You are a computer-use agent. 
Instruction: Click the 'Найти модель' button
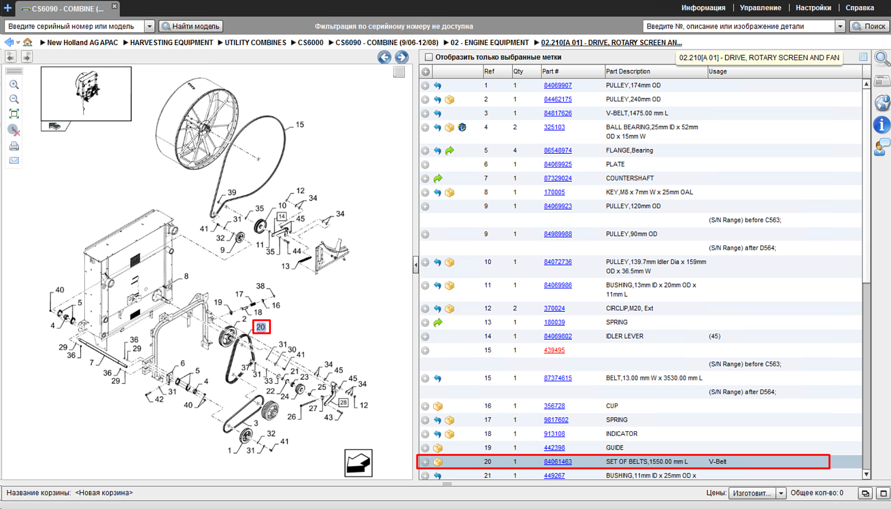pos(191,26)
